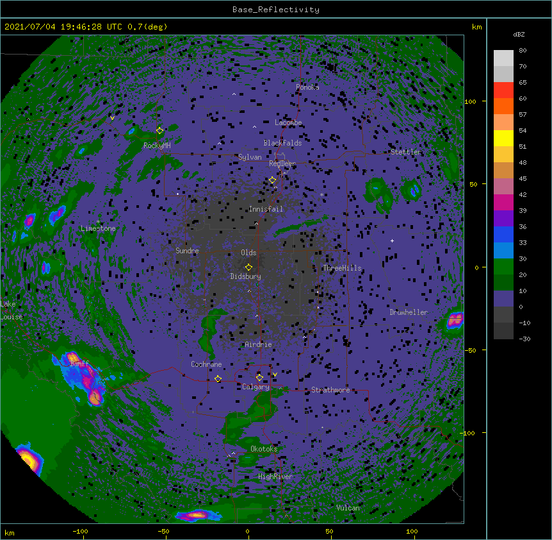Click the -30 value on the dBZ legend
552x540 pixels.
coord(525,339)
